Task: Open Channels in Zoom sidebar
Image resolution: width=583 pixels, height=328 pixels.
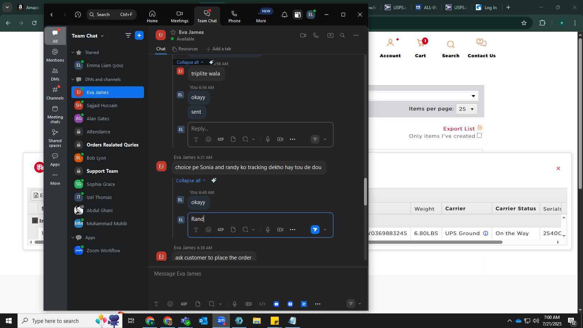Action: click(x=55, y=93)
